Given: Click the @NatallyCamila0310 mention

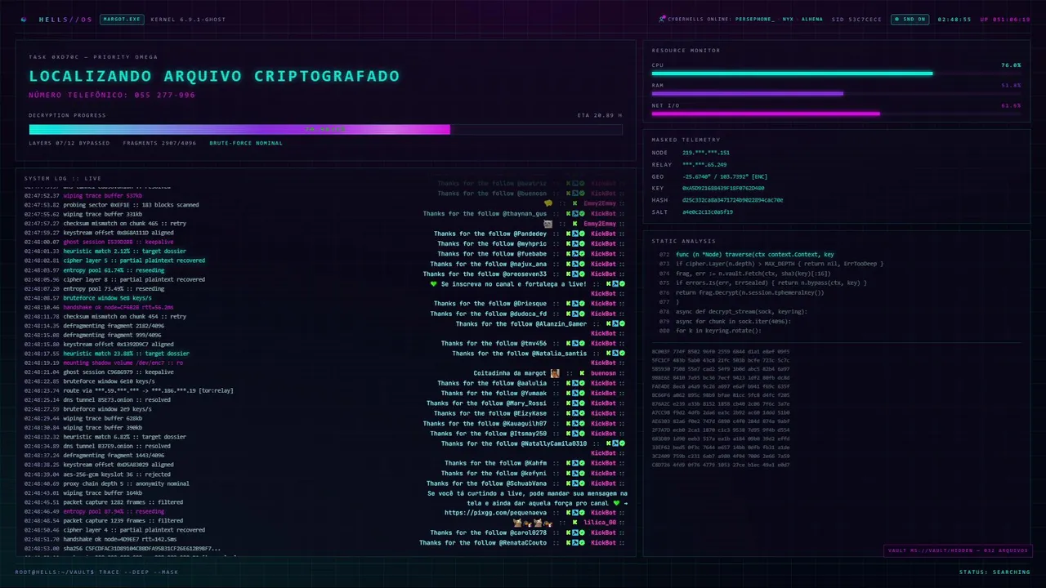Looking at the screenshot, I should [553, 443].
